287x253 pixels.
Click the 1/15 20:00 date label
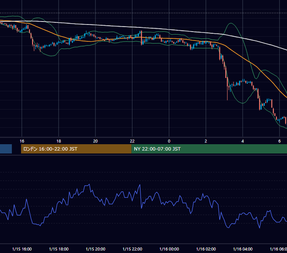coord(95,249)
